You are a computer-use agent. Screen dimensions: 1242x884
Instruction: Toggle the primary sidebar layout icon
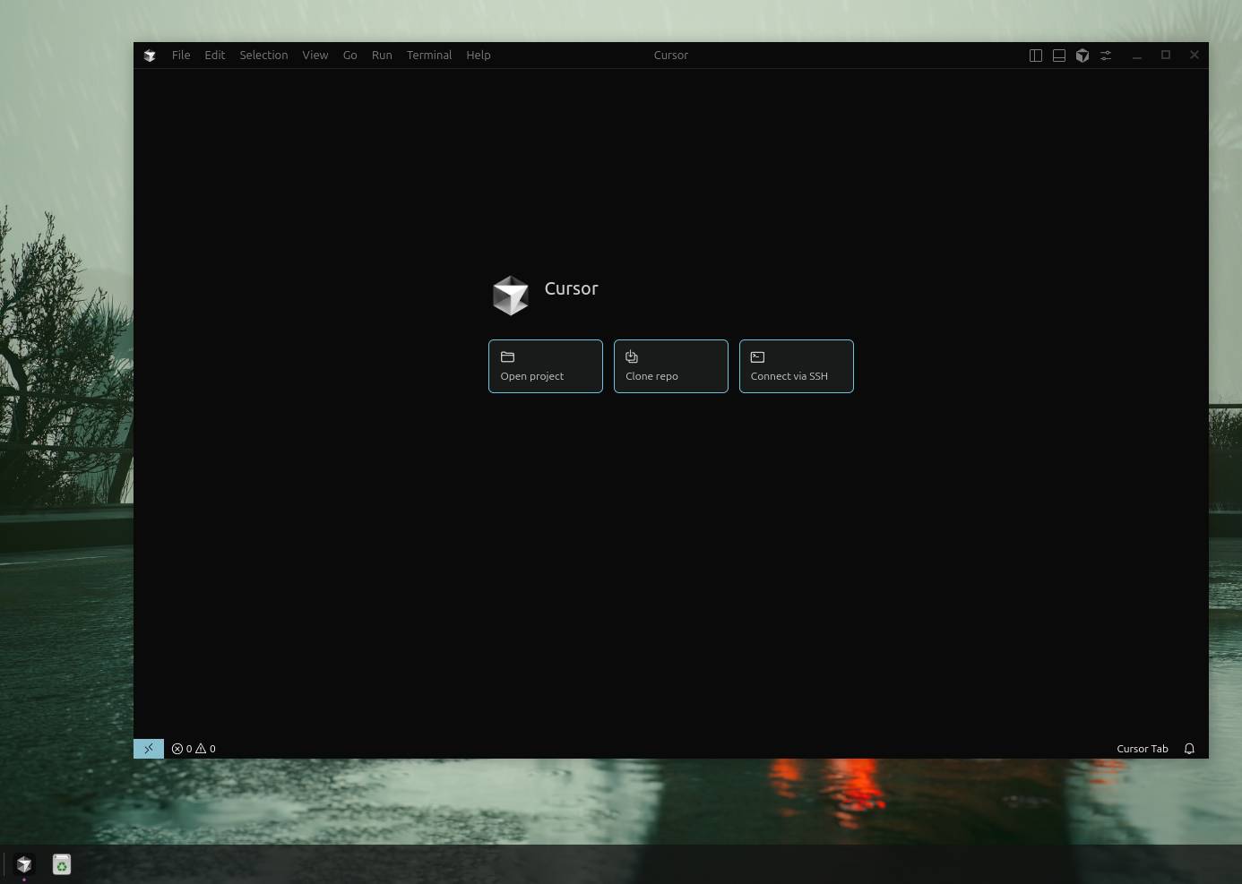(x=1036, y=56)
